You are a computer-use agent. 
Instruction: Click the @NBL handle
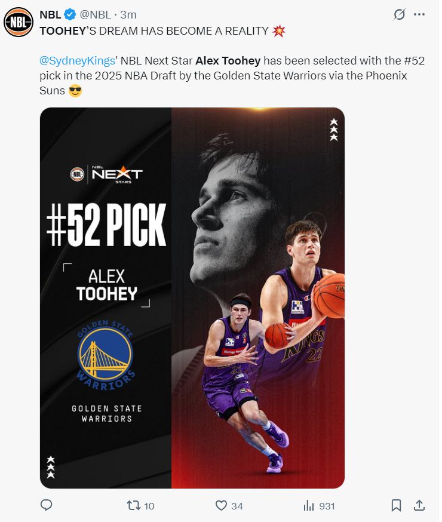(95, 15)
